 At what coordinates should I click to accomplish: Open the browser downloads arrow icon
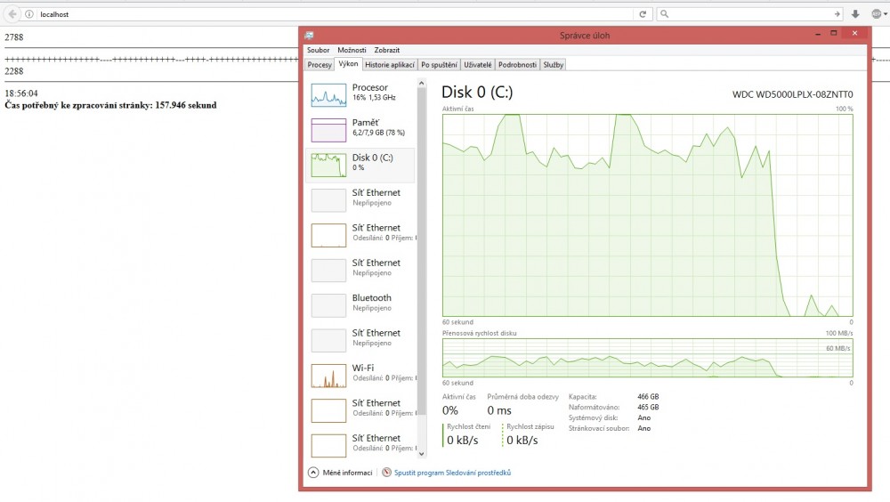tap(855, 14)
